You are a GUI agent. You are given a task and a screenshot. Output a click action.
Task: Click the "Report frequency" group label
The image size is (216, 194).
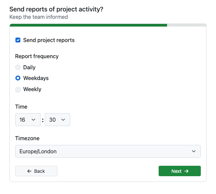pos(37,56)
